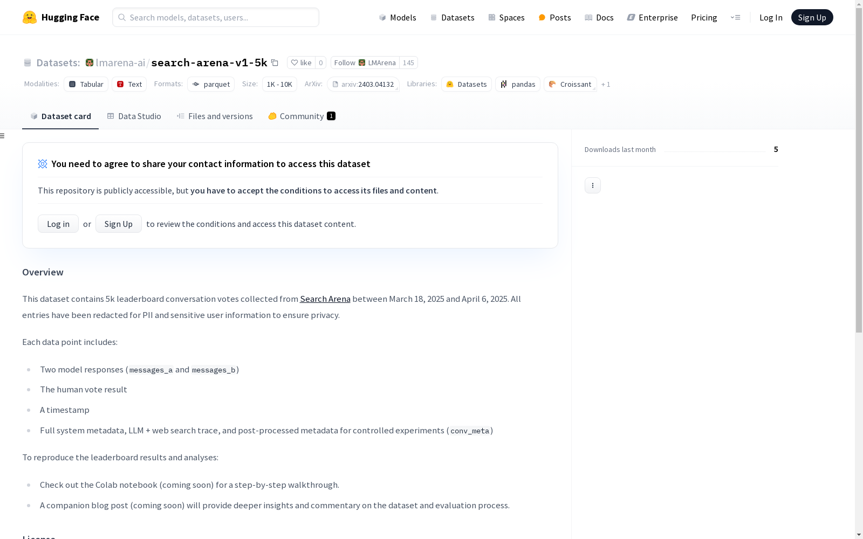The height and width of the screenshot is (539, 863).
Task: Open the Search Arena link
Action: [x=325, y=299]
